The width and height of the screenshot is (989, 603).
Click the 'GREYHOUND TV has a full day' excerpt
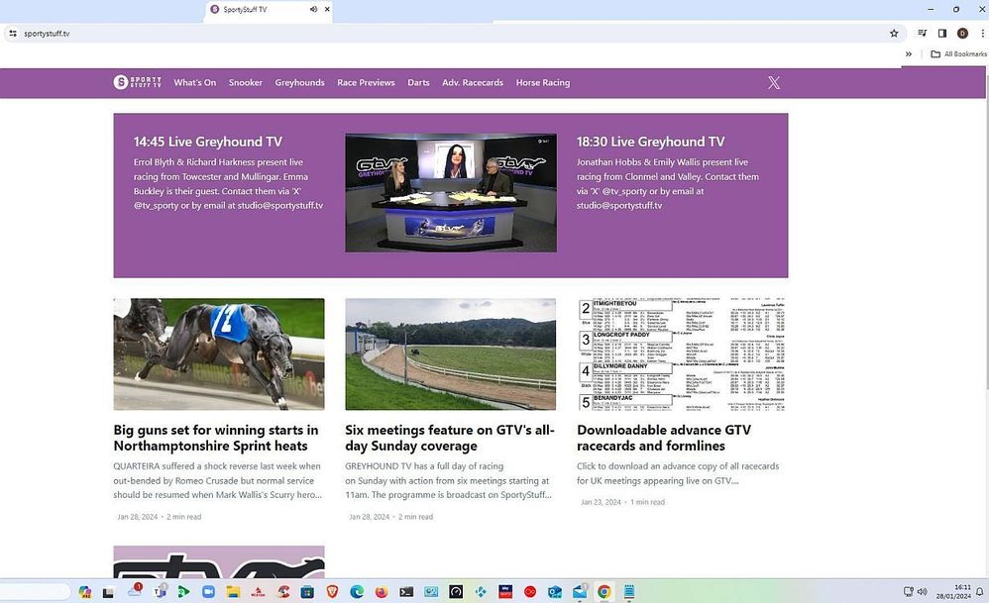click(449, 481)
